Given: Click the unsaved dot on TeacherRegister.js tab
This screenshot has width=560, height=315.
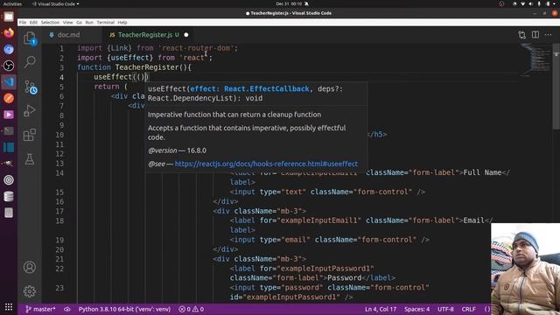Looking at the screenshot, I should (186, 35).
